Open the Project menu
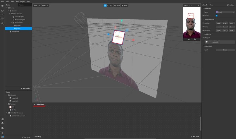This screenshot has height=139, width=236. coord(23,1)
